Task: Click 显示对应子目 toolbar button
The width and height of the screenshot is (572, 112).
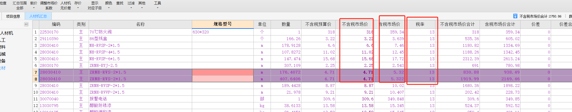Action: click(95, 6)
